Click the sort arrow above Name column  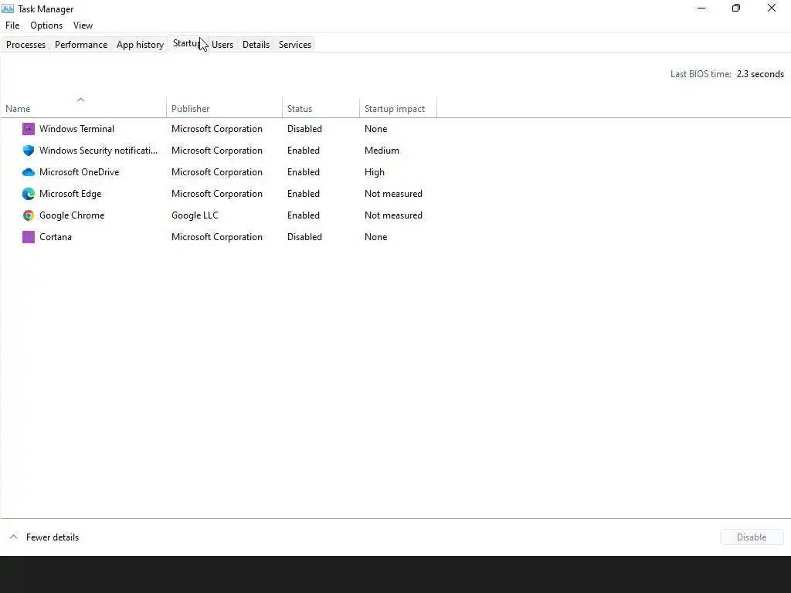[x=80, y=100]
